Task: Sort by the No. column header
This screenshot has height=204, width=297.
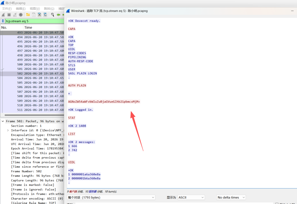Action: coord(12,28)
